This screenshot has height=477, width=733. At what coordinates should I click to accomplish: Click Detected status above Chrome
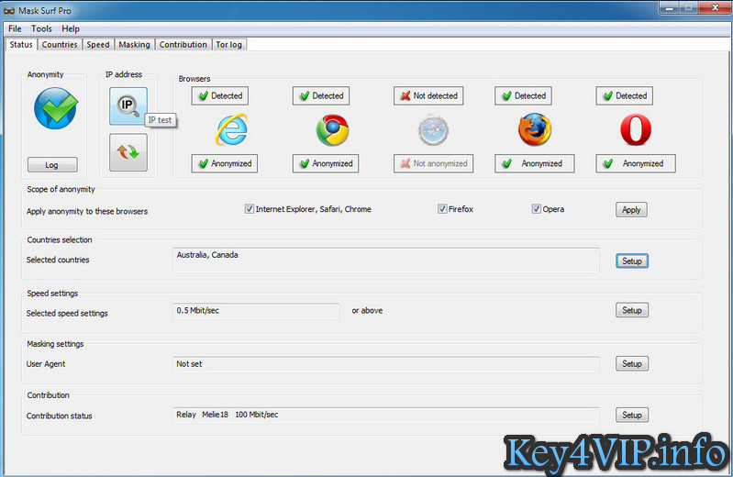pyautogui.click(x=321, y=96)
